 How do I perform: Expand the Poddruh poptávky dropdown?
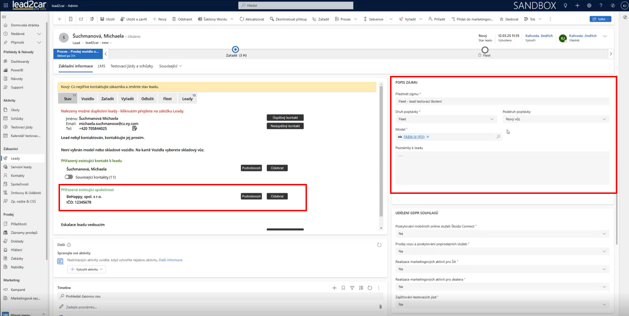[556, 119]
